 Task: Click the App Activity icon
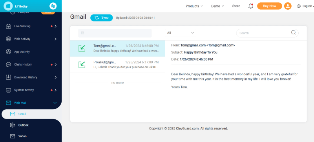tap(8, 52)
